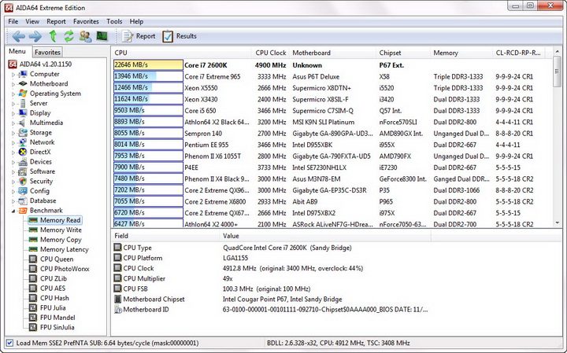Open the Report menu
This screenshot has width=567, height=353.
(56, 21)
